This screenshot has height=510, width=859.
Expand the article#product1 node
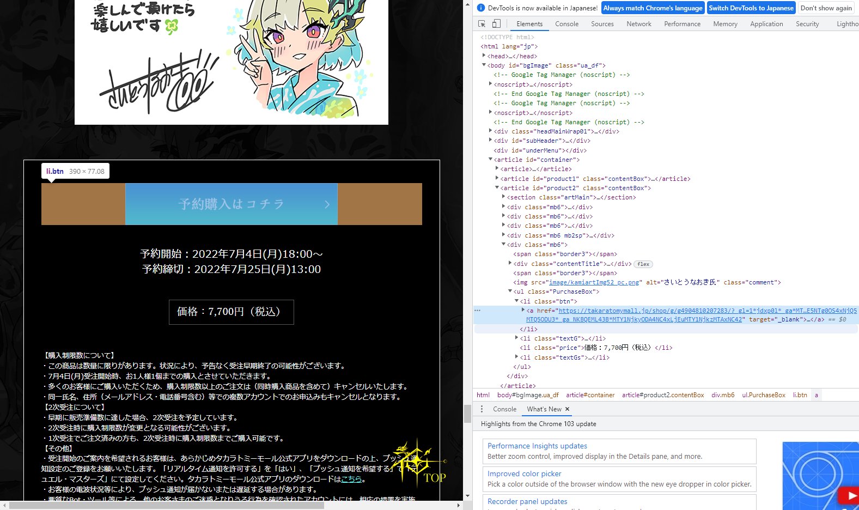pyautogui.click(x=497, y=178)
